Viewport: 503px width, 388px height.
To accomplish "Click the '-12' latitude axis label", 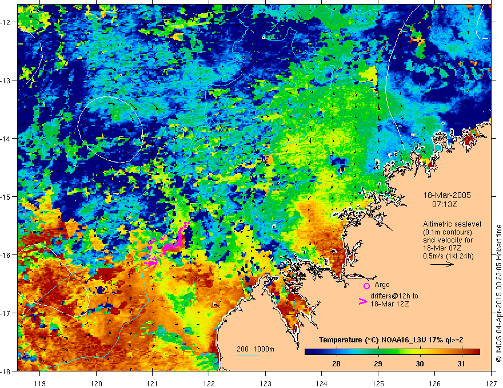I will (x=6, y=22).
